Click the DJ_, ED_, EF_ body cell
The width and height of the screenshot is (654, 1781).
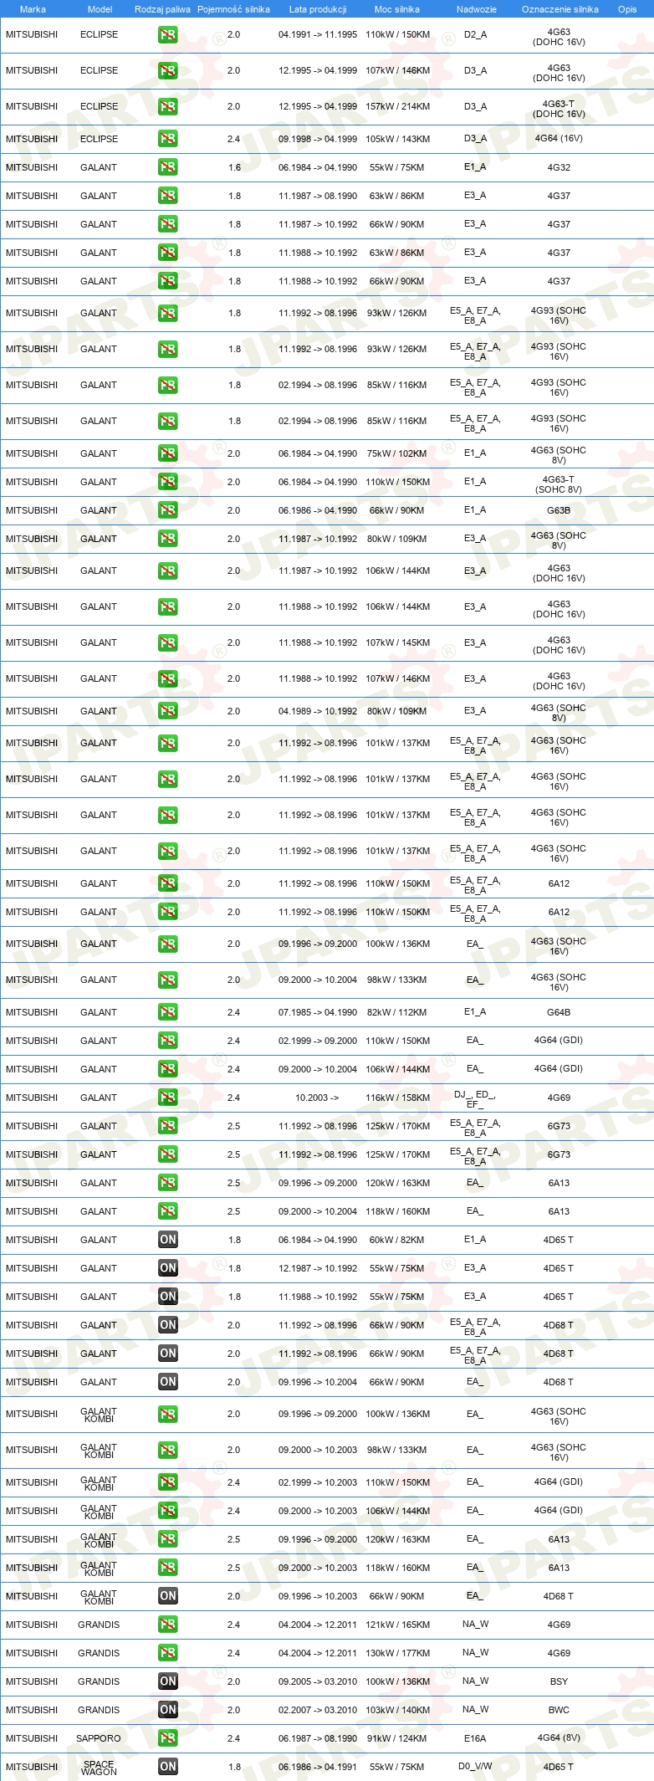pyautogui.click(x=475, y=1099)
